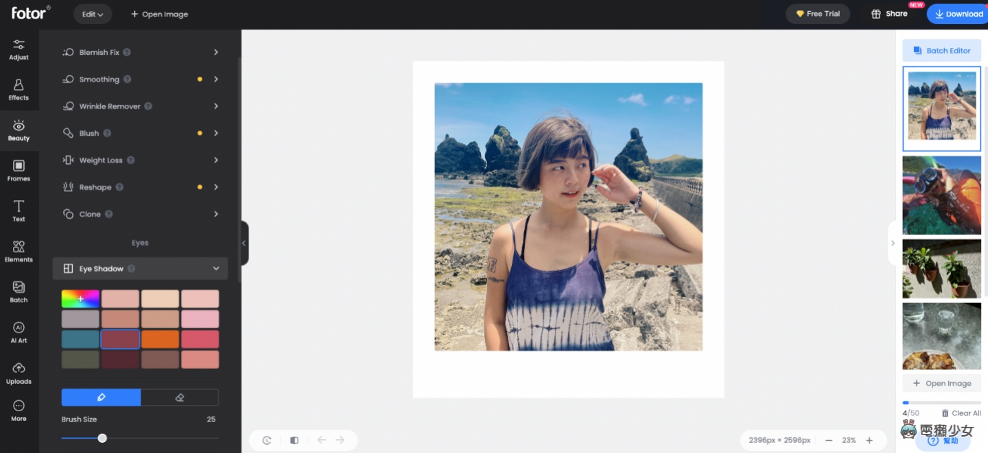Select the snorkeling photo thumbnail
988x453 pixels.
point(941,195)
